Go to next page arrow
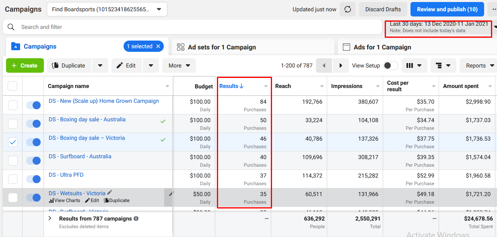497x237 pixels. click(341, 65)
